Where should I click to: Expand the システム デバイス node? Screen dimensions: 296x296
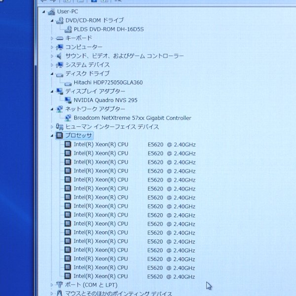pyautogui.click(x=52, y=65)
